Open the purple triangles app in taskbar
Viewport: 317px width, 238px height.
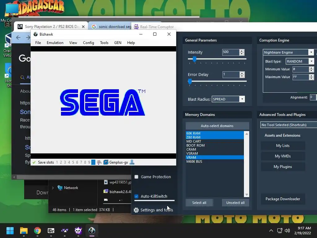tap(64, 231)
